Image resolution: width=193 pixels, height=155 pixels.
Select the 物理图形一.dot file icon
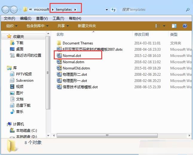tap(59, 80)
